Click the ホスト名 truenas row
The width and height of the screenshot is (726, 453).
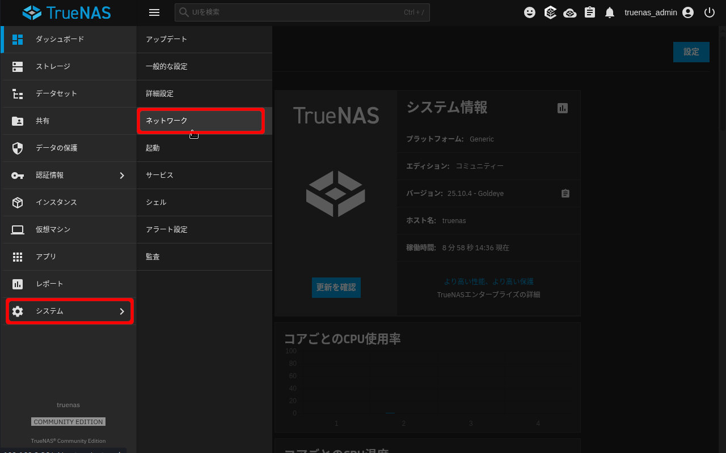point(488,220)
